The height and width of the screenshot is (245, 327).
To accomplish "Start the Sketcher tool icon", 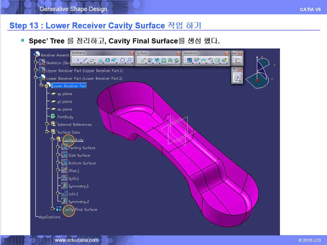I will [x=237, y=78].
